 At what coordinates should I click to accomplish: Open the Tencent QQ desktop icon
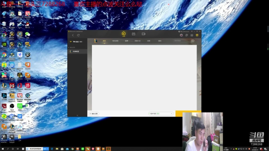click(x=28, y=25)
